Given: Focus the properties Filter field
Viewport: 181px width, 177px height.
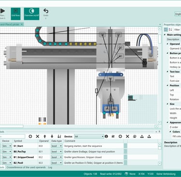Looking at the screenshot, I should pyautogui.click(x=178, y=29).
